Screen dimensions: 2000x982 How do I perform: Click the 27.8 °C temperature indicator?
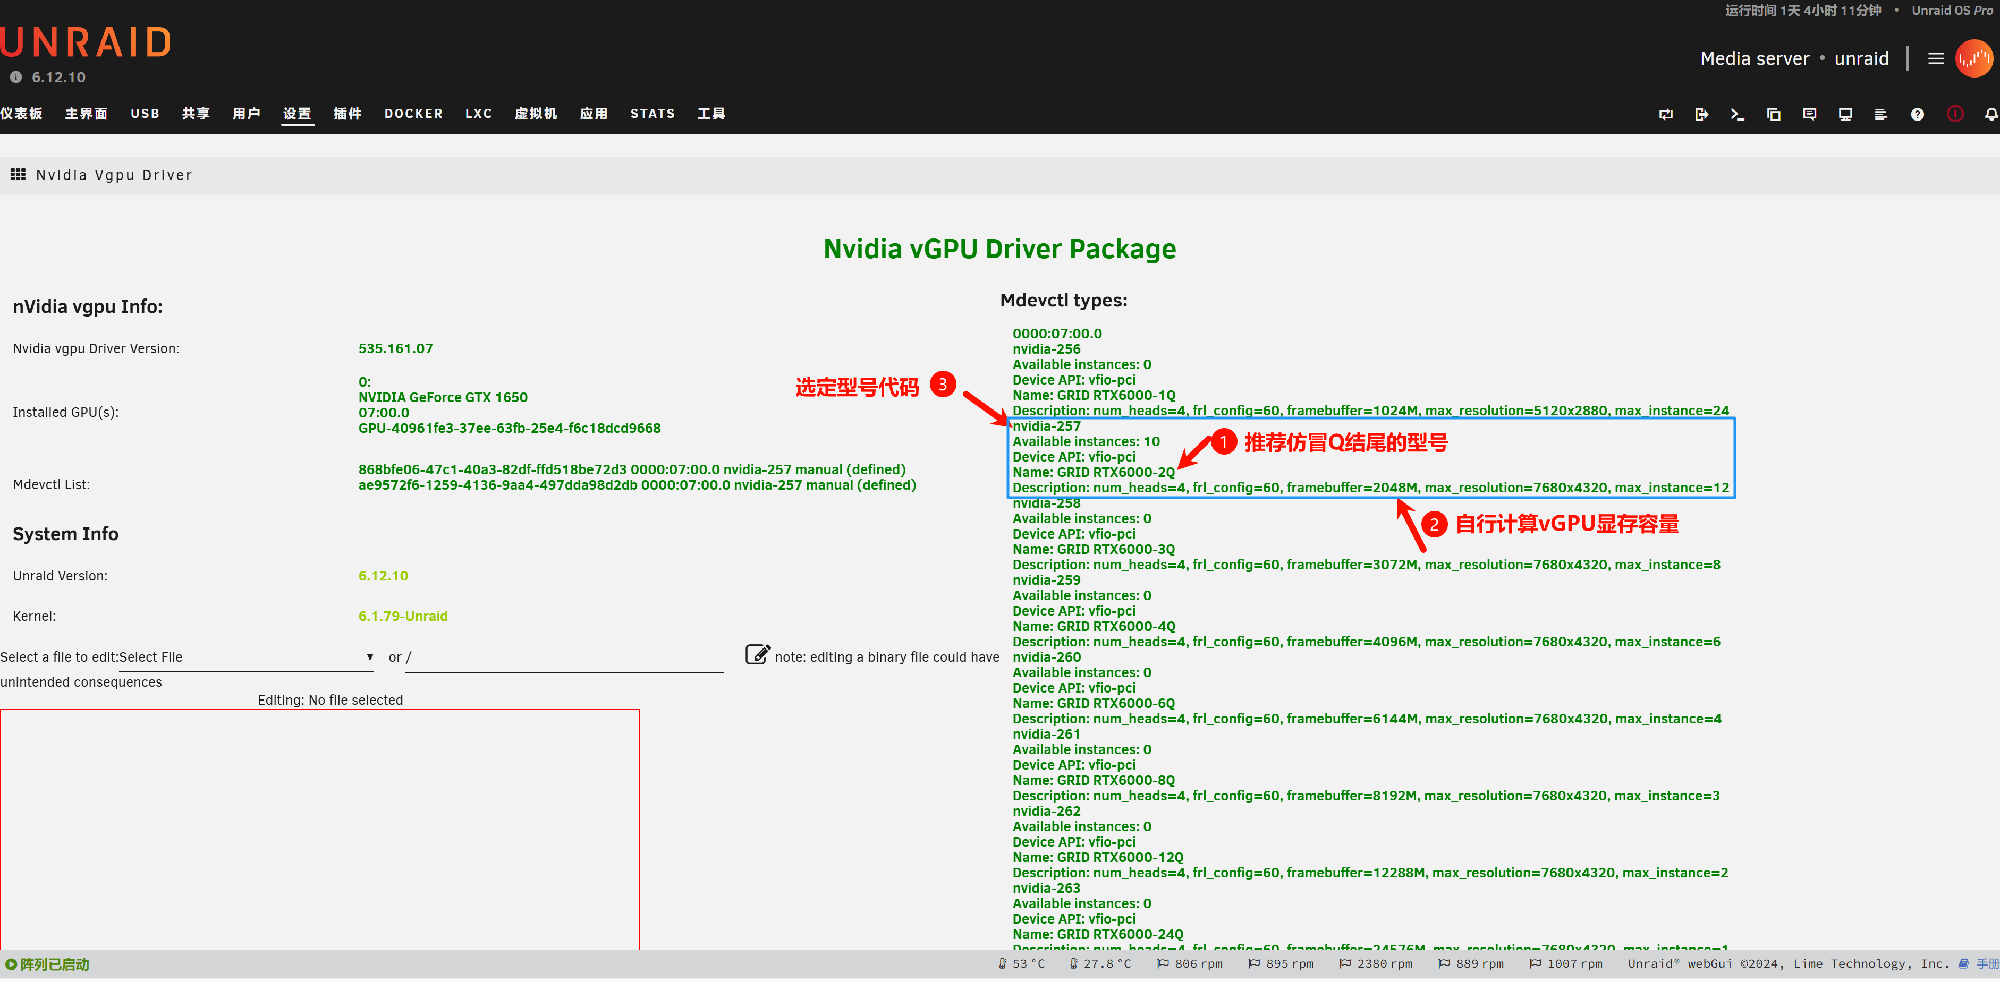[1100, 963]
